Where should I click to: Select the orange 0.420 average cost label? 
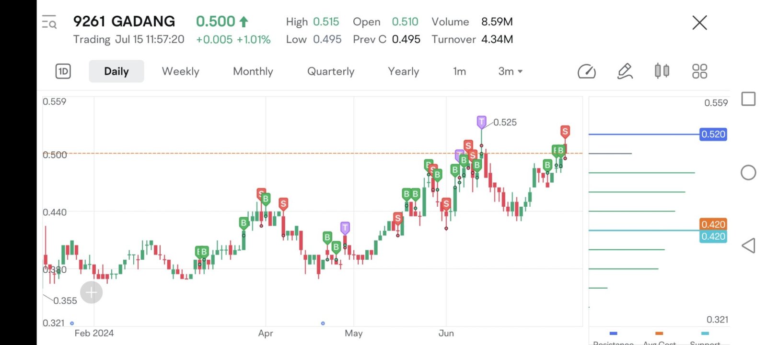pyautogui.click(x=713, y=224)
